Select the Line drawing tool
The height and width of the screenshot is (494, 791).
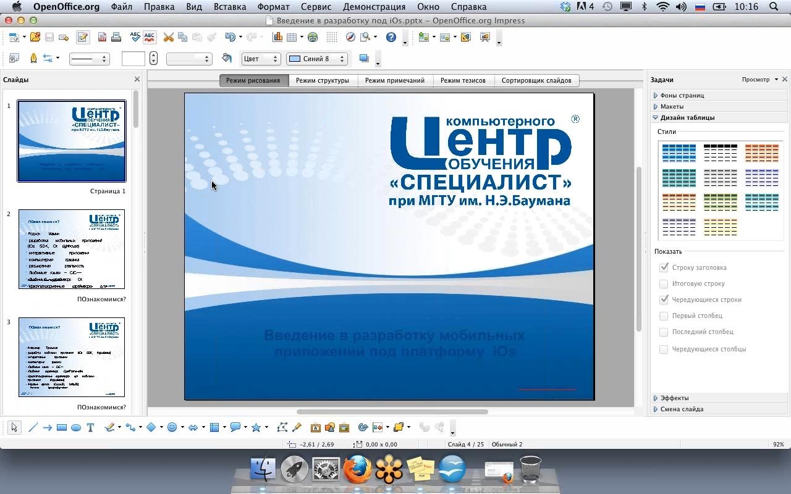point(33,427)
